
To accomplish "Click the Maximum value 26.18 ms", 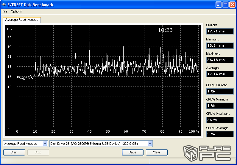I will tap(220, 60).
